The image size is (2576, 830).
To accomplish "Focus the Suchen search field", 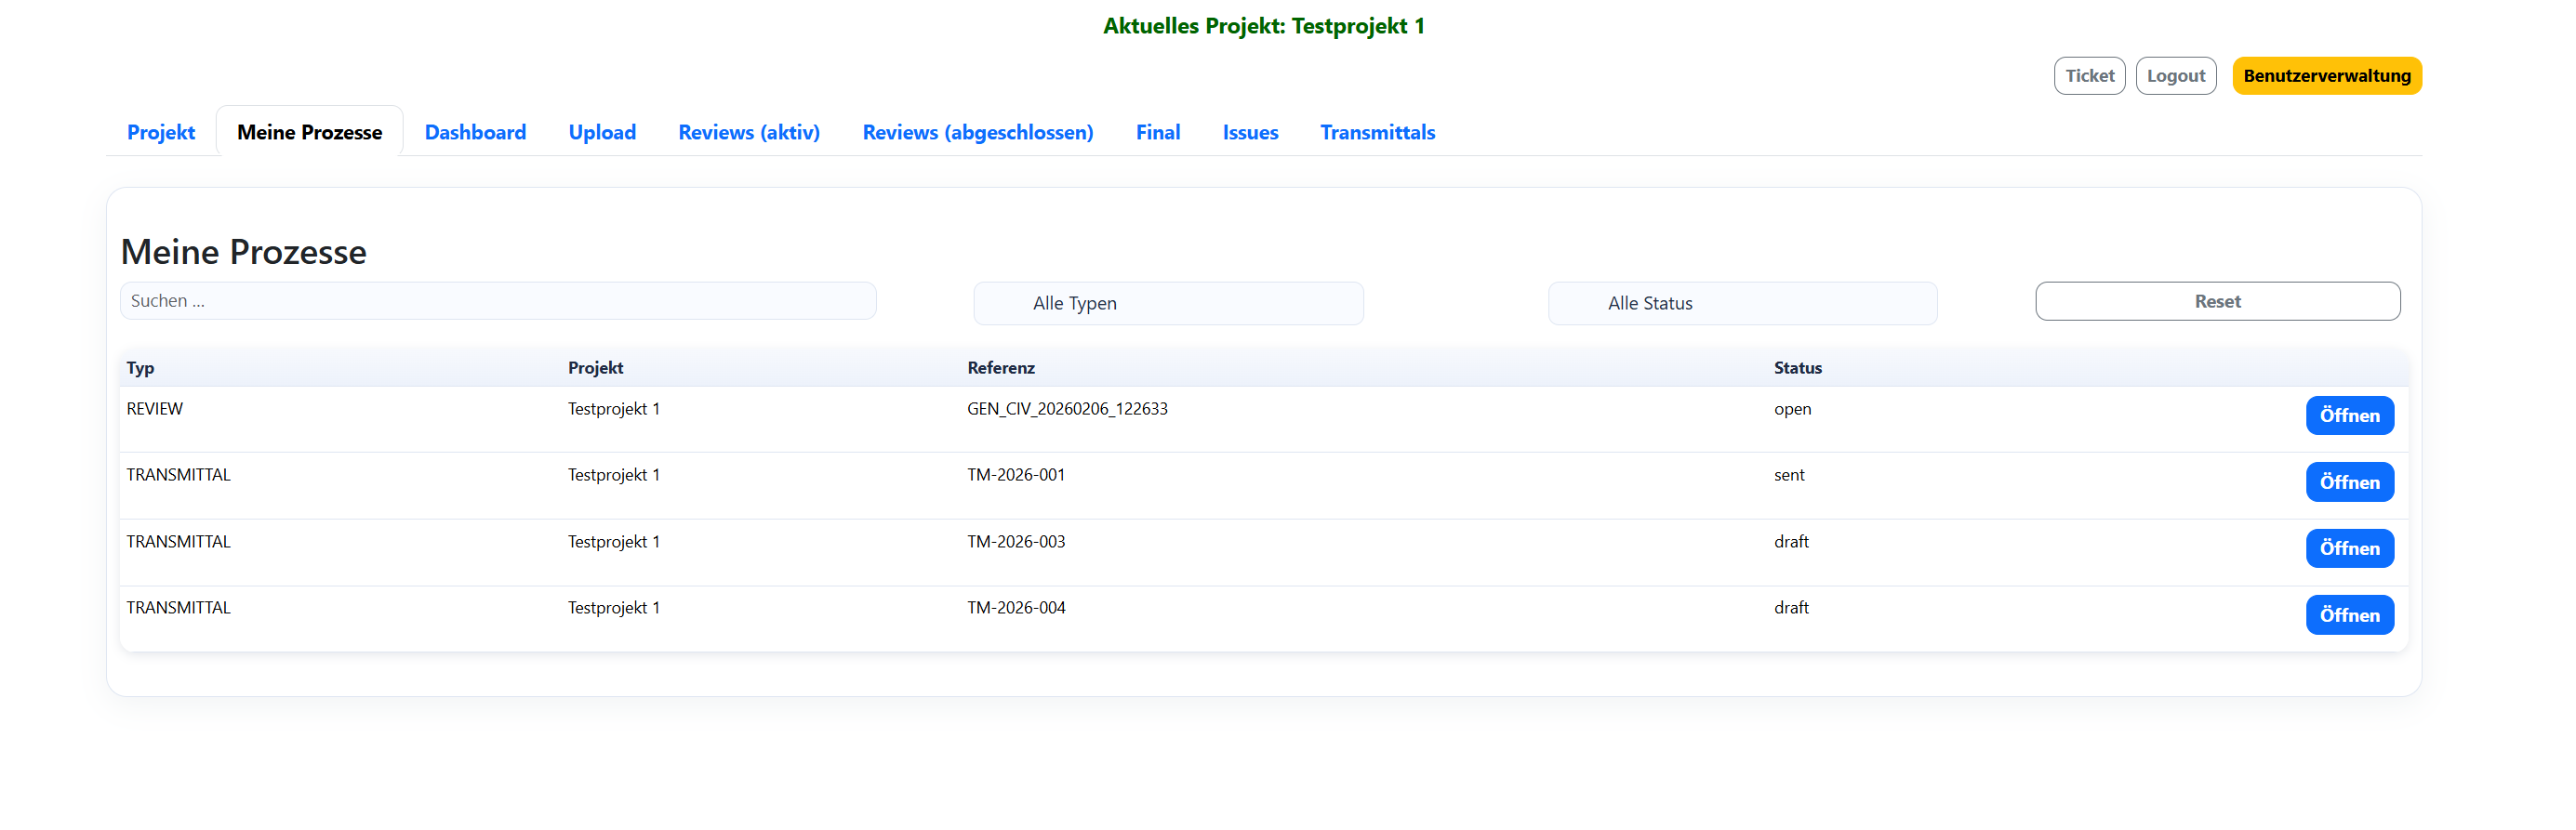I will [498, 301].
